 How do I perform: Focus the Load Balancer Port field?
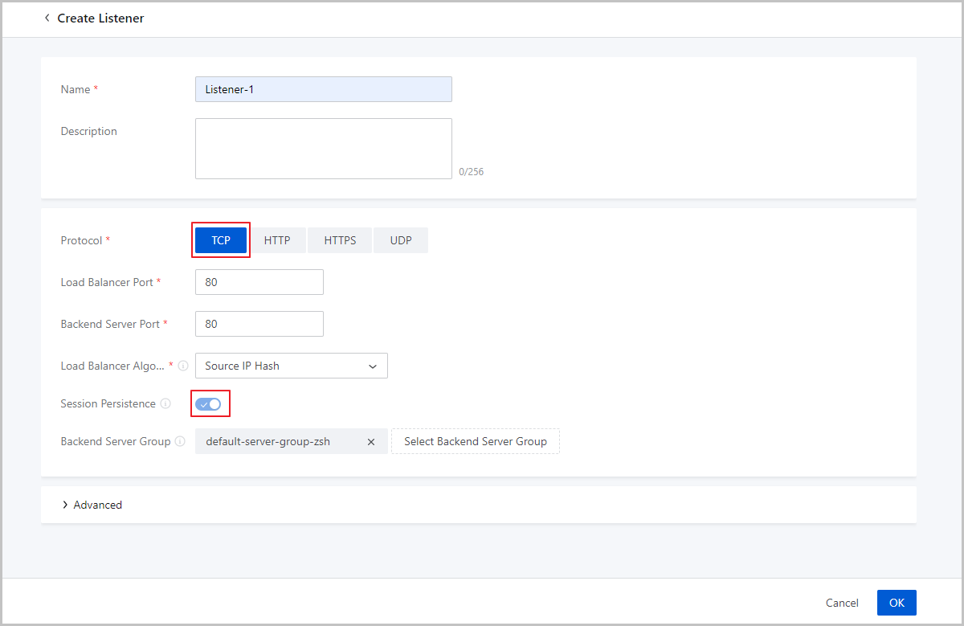(259, 282)
